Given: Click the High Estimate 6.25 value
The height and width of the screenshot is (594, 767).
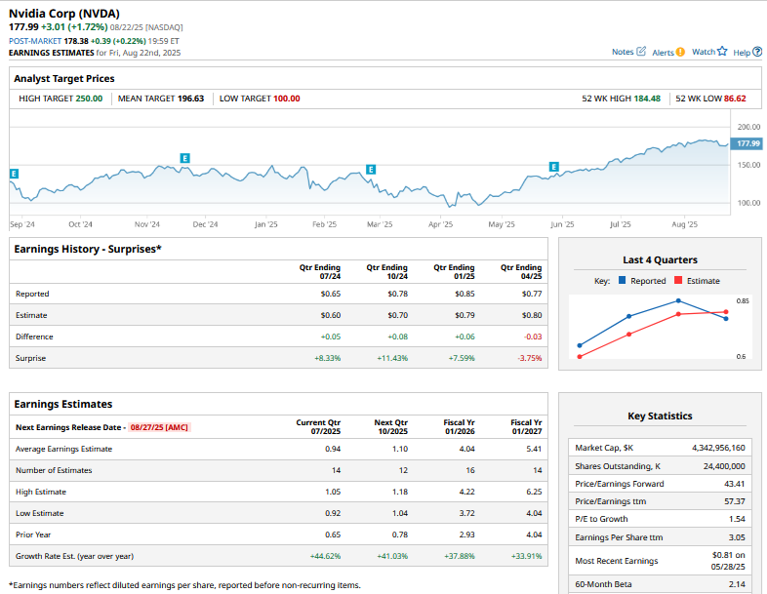Looking at the screenshot, I should [x=534, y=492].
